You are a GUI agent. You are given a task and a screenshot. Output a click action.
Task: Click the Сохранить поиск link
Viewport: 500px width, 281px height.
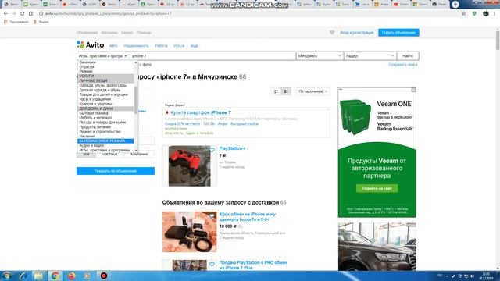tap(403, 65)
